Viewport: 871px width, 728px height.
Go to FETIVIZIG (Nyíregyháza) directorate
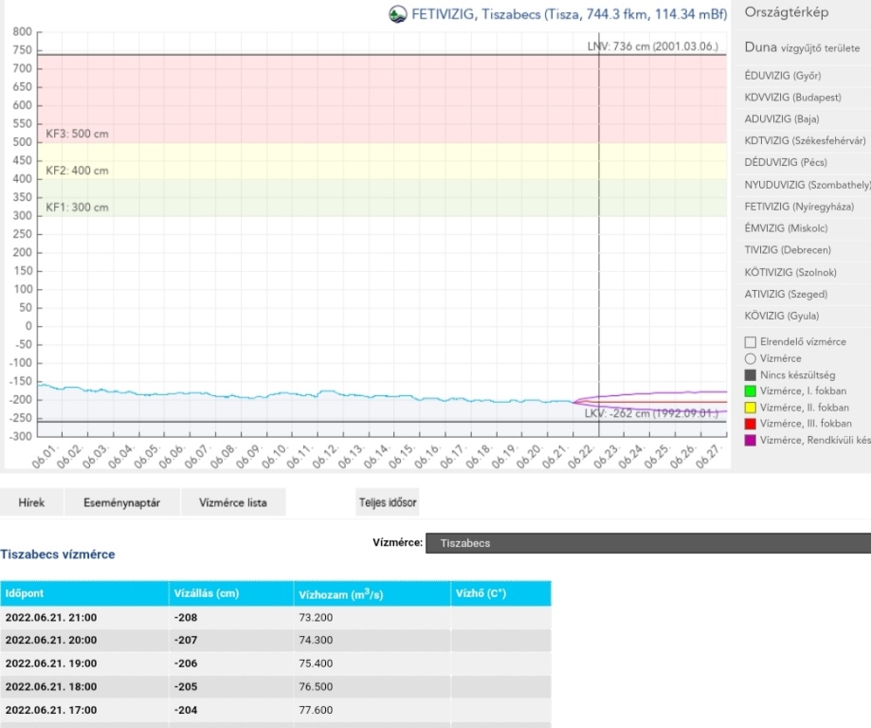pos(798,207)
